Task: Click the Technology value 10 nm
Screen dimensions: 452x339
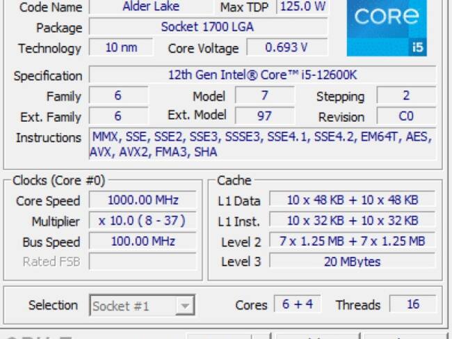Action: [x=121, y=48]
